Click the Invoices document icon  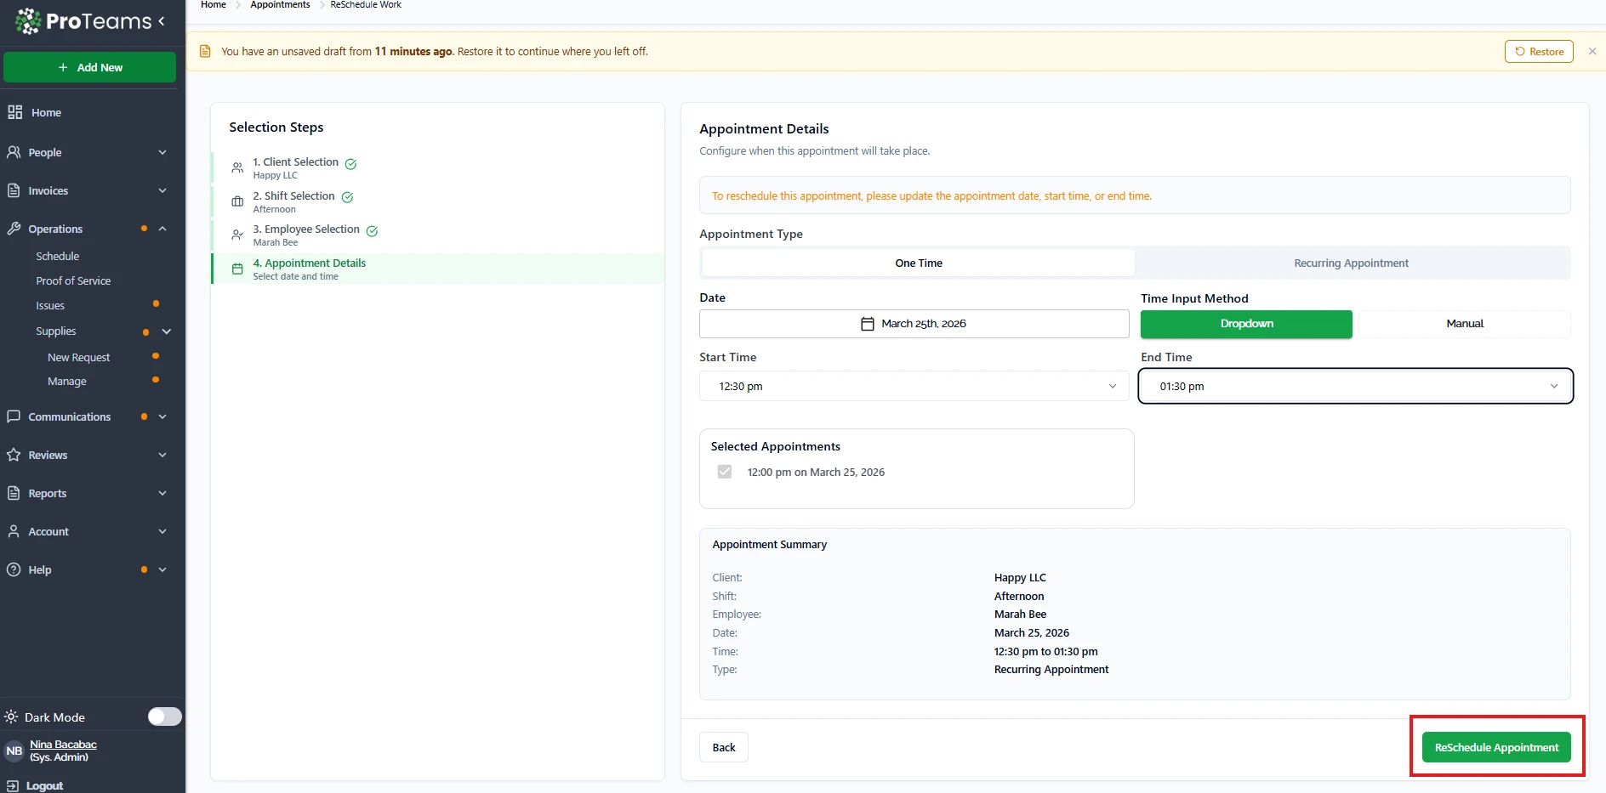(14, 190)
